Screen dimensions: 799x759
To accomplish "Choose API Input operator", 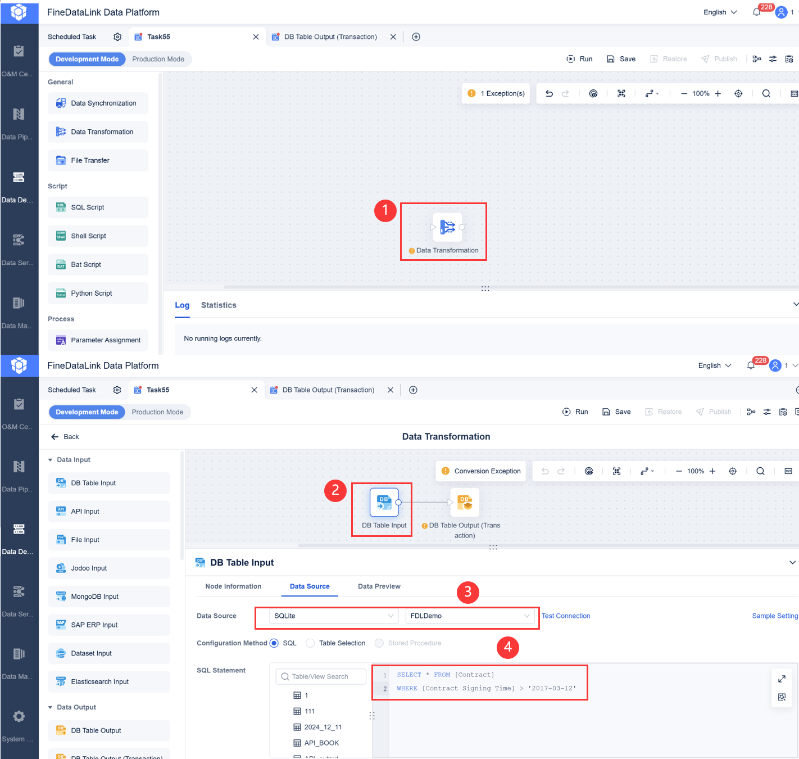I will pyautogui.click(x=108, y=512).
